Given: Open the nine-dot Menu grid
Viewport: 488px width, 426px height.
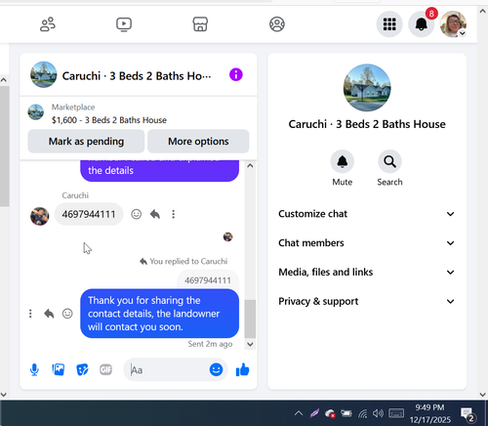Looking at the screenshot, I should coord(389,24).
